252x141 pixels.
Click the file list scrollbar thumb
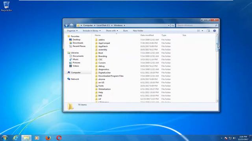217,43
